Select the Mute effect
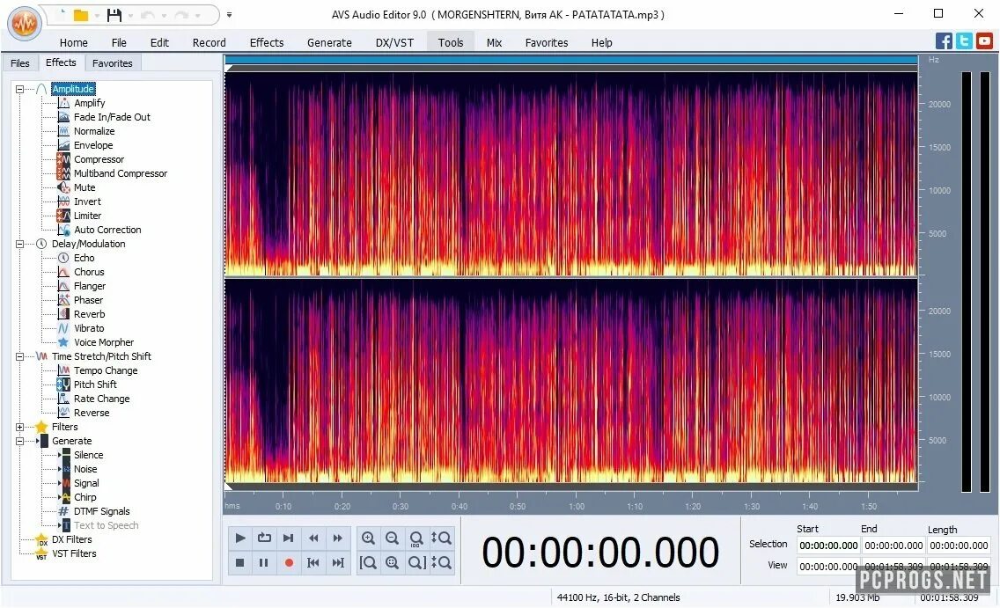This screenshot has height=608, width=1000. point(85,187)
